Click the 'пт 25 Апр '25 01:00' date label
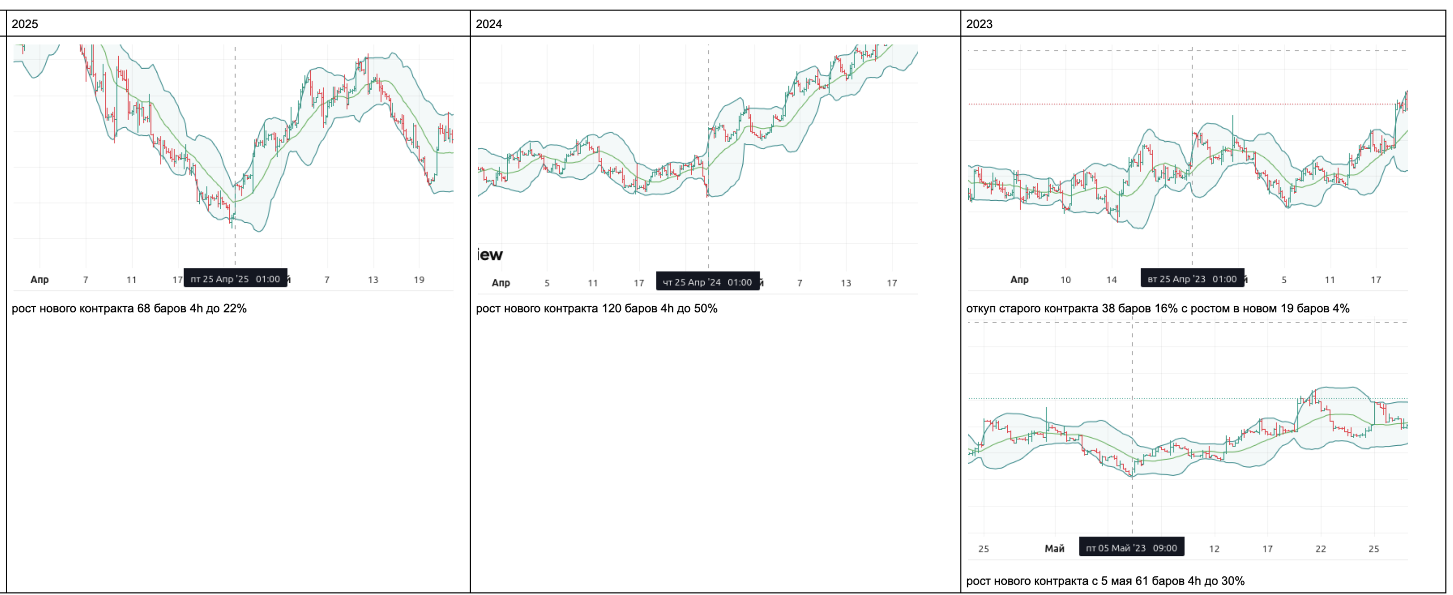This screenshot has width=1453, height=595. pyautogui.click(x=235, y=278)
